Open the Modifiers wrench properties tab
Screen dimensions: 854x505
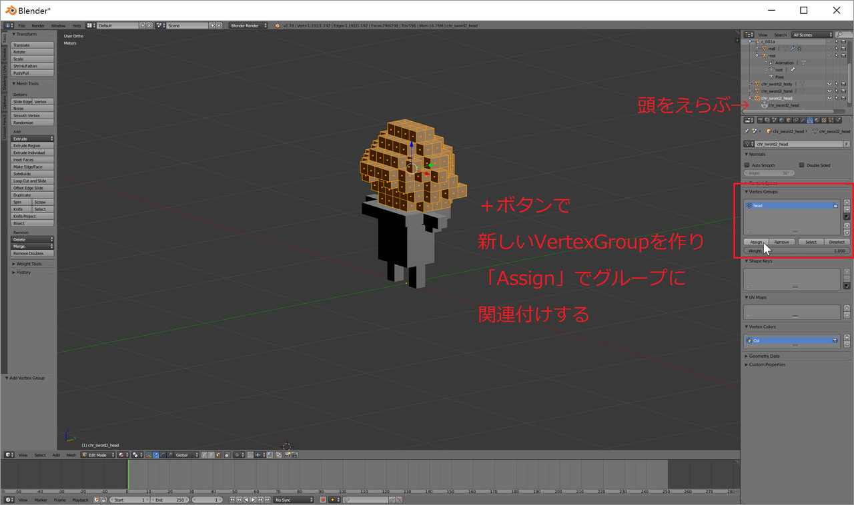(x=802, y=121)
